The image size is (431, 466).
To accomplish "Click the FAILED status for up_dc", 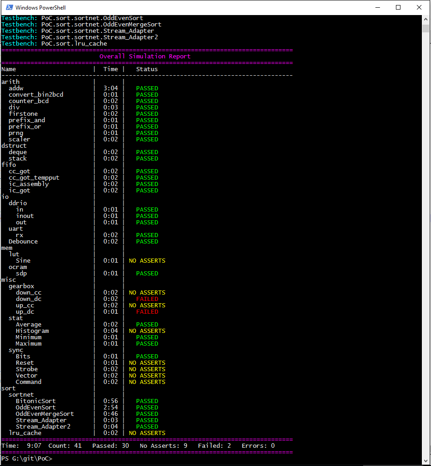I will pos(147,312).
